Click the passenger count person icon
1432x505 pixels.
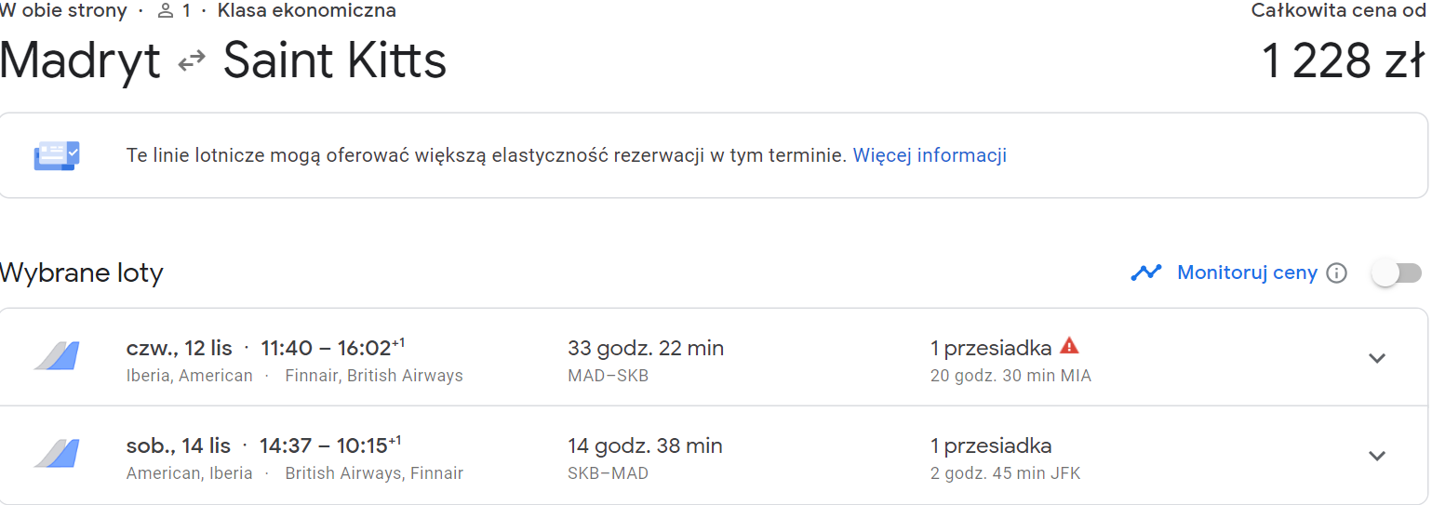click(x=166, y=11)
